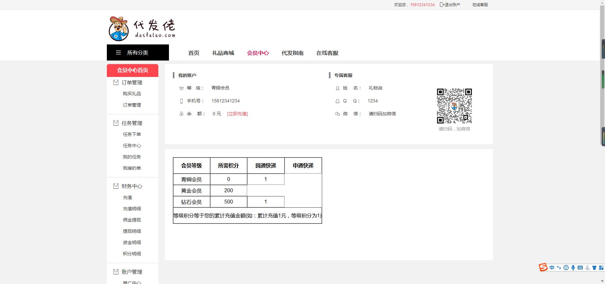Click the WeChat QR code image
The image size is (605, 284).
point(454,106)
